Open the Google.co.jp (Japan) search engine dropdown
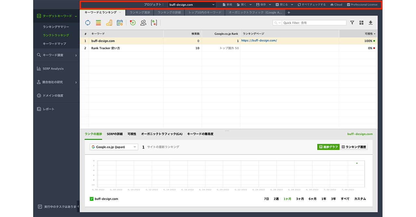Screen dimensions: 416x217 click(114, 147)
